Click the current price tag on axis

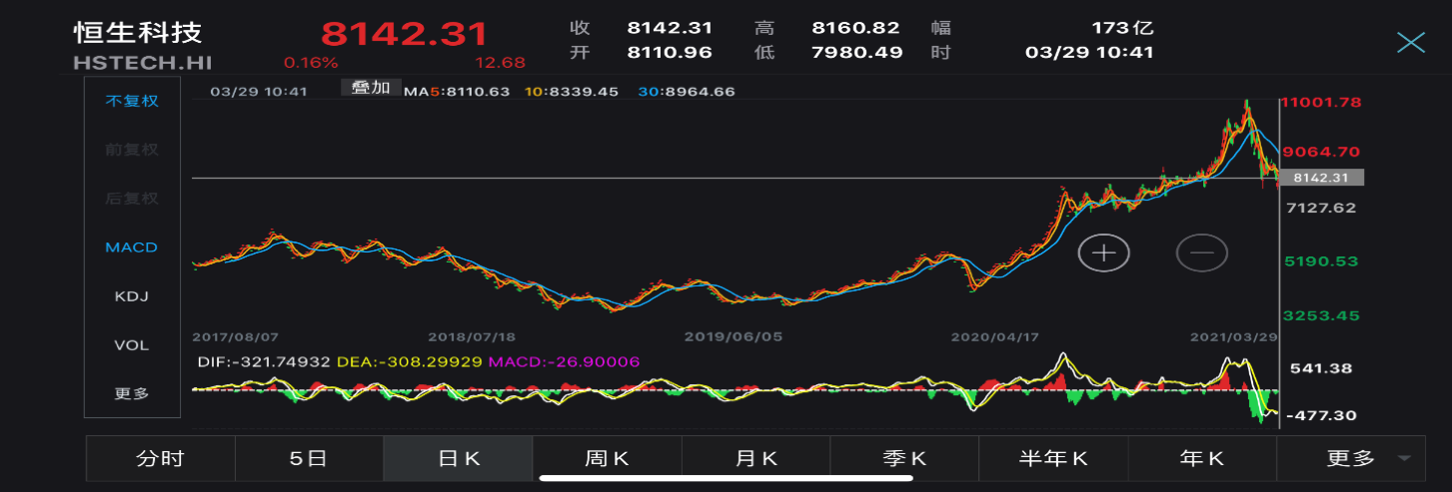(x=1323, y=178)
